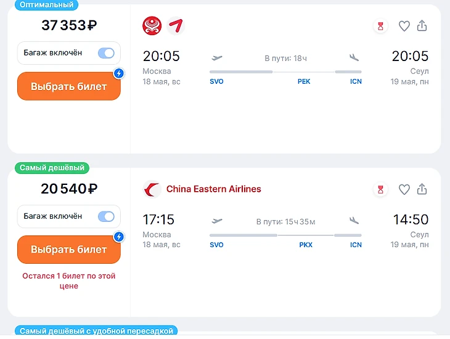This screenshot has height=339, width=450.
Task: Click the 'В пути: 15ч 35м' duration
Action: tap(285, 221)
